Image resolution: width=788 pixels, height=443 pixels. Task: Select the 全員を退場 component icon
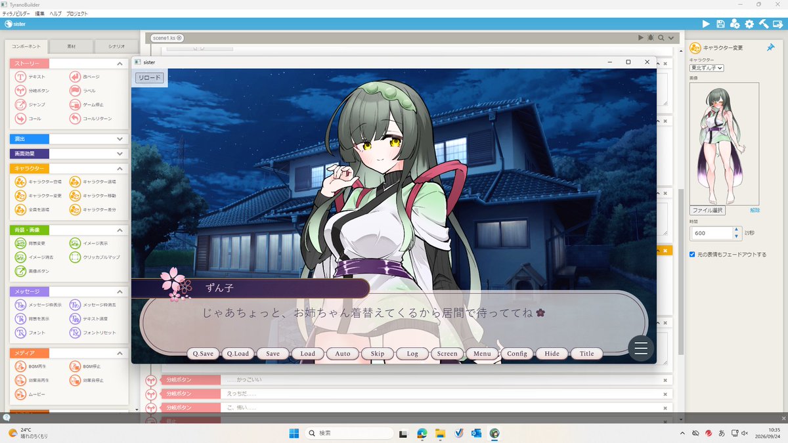[x=20, y=209]
